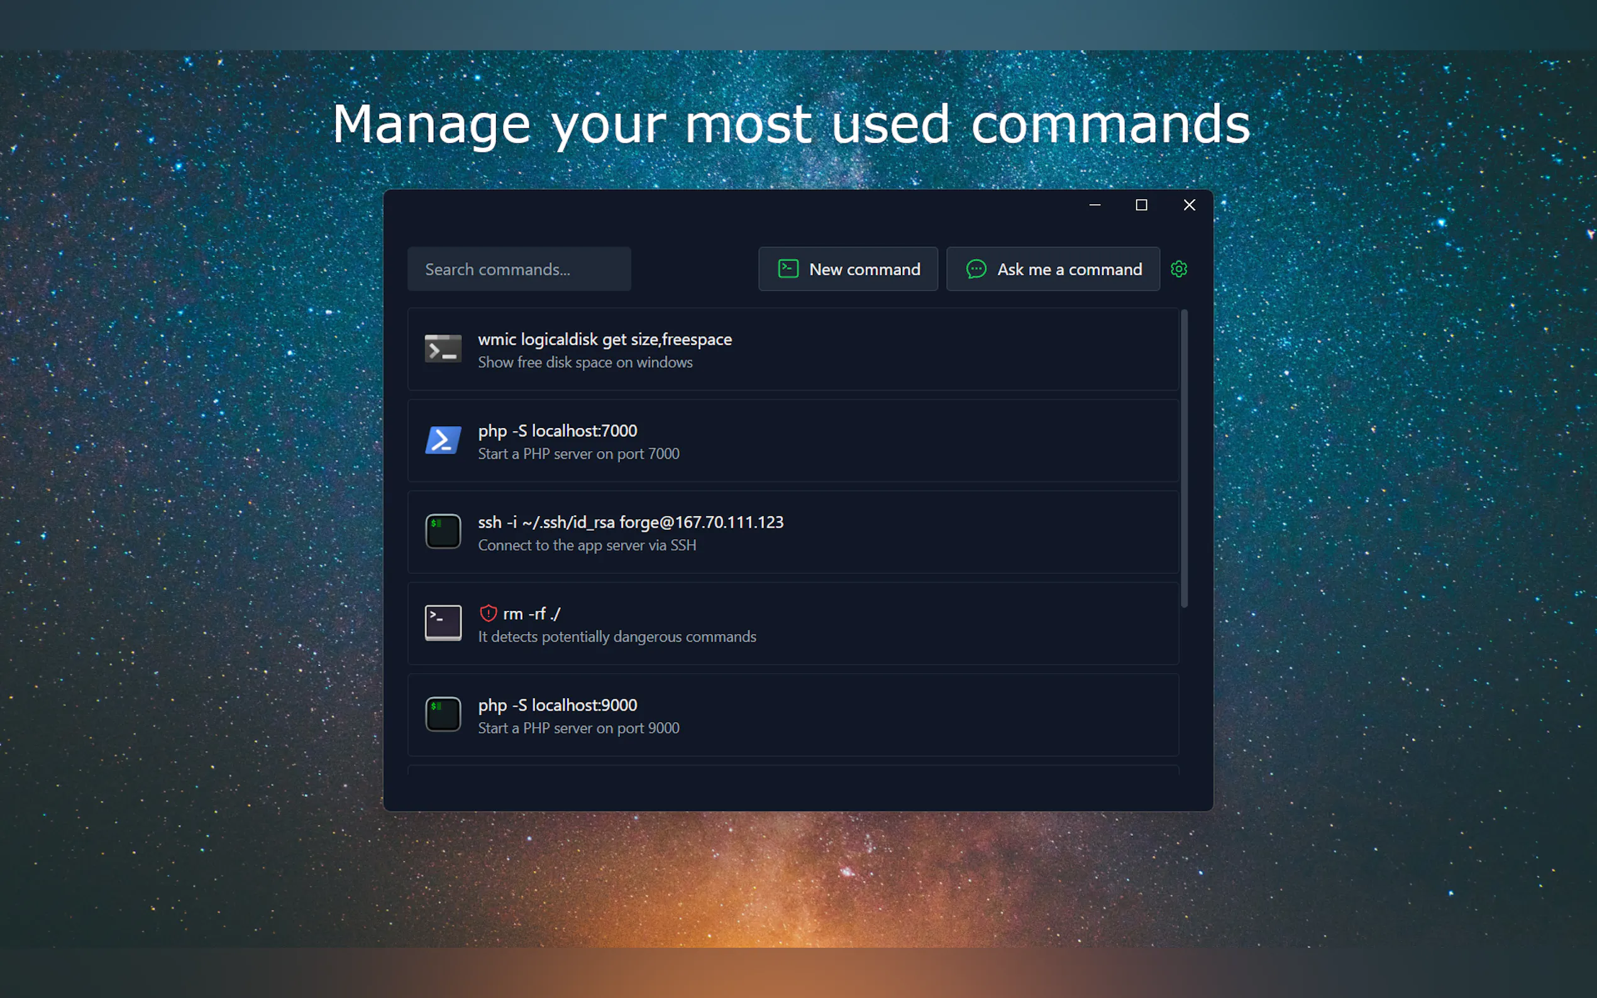This screenshot has height=998, width=1597.
Task: Click the green terminal icon beside ssh command
Action: pos(443,531)
